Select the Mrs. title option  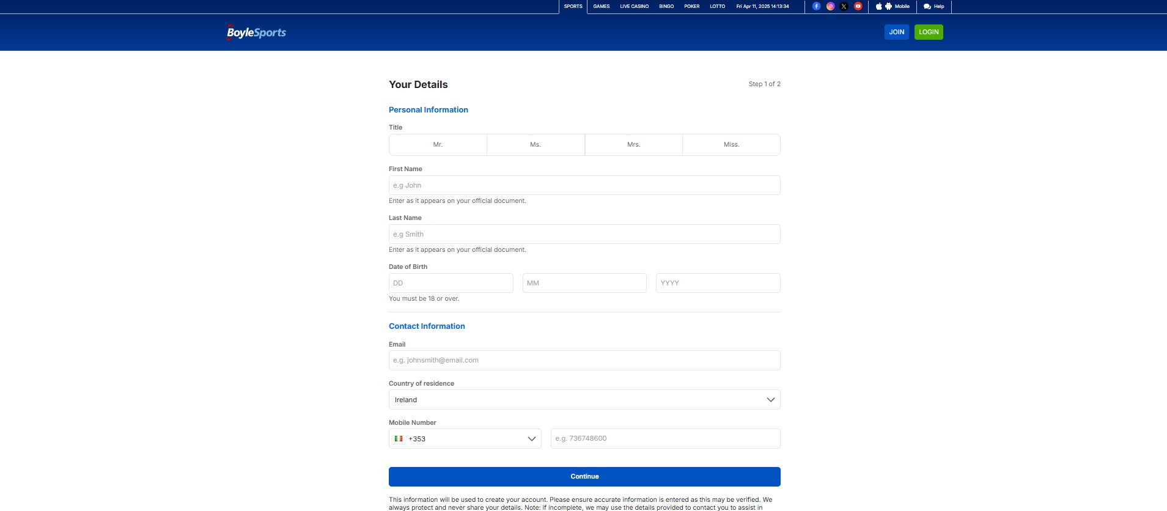tap(633, 145)
